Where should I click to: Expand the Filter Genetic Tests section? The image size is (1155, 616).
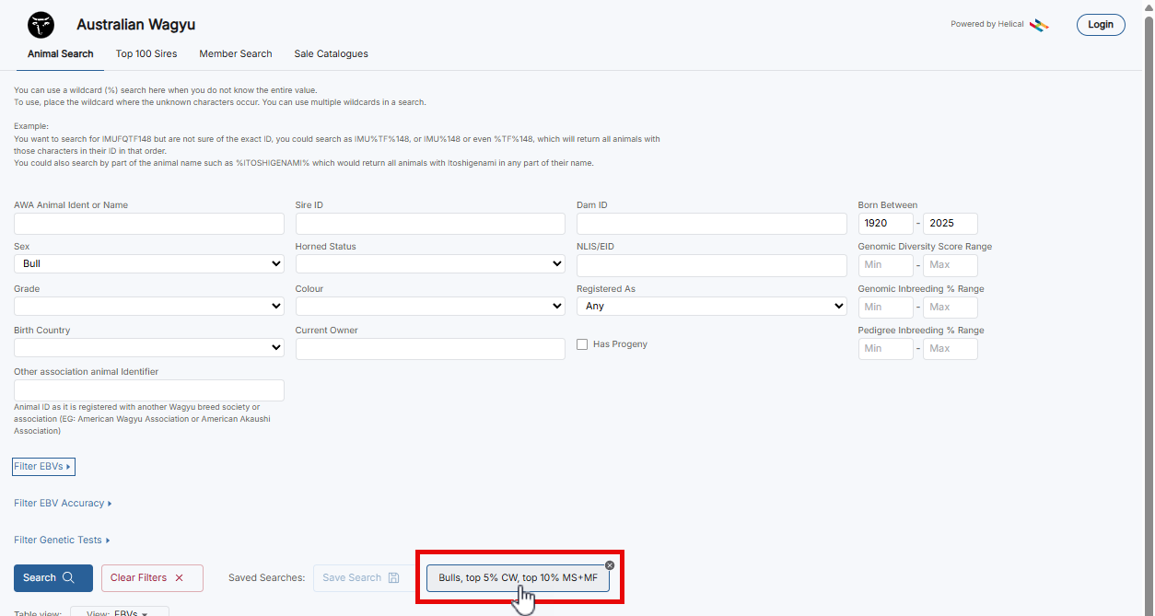62,540
